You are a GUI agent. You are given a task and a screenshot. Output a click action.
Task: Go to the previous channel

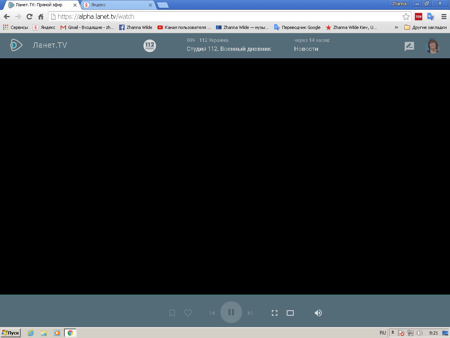(x=212, y=313)
